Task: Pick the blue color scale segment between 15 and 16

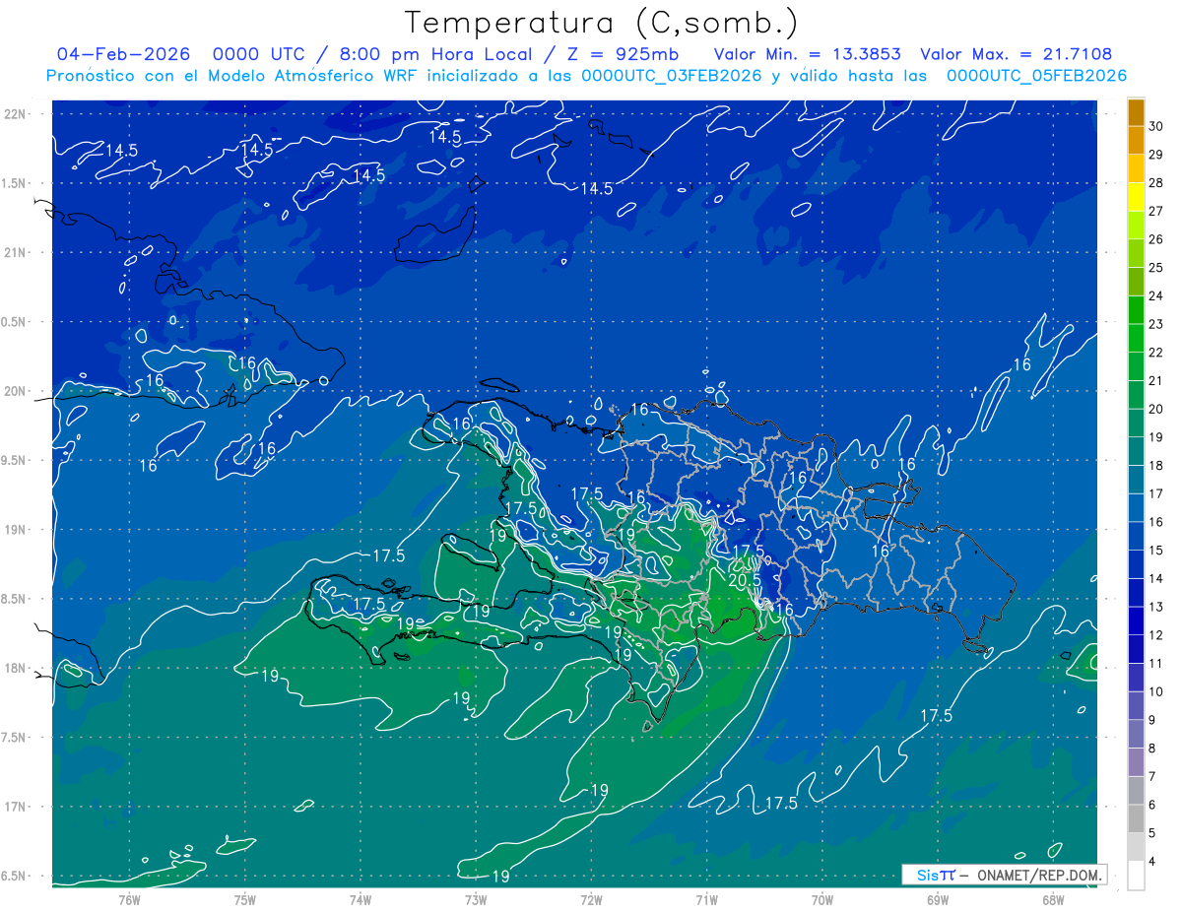Action: click(x=1136, y=536)
